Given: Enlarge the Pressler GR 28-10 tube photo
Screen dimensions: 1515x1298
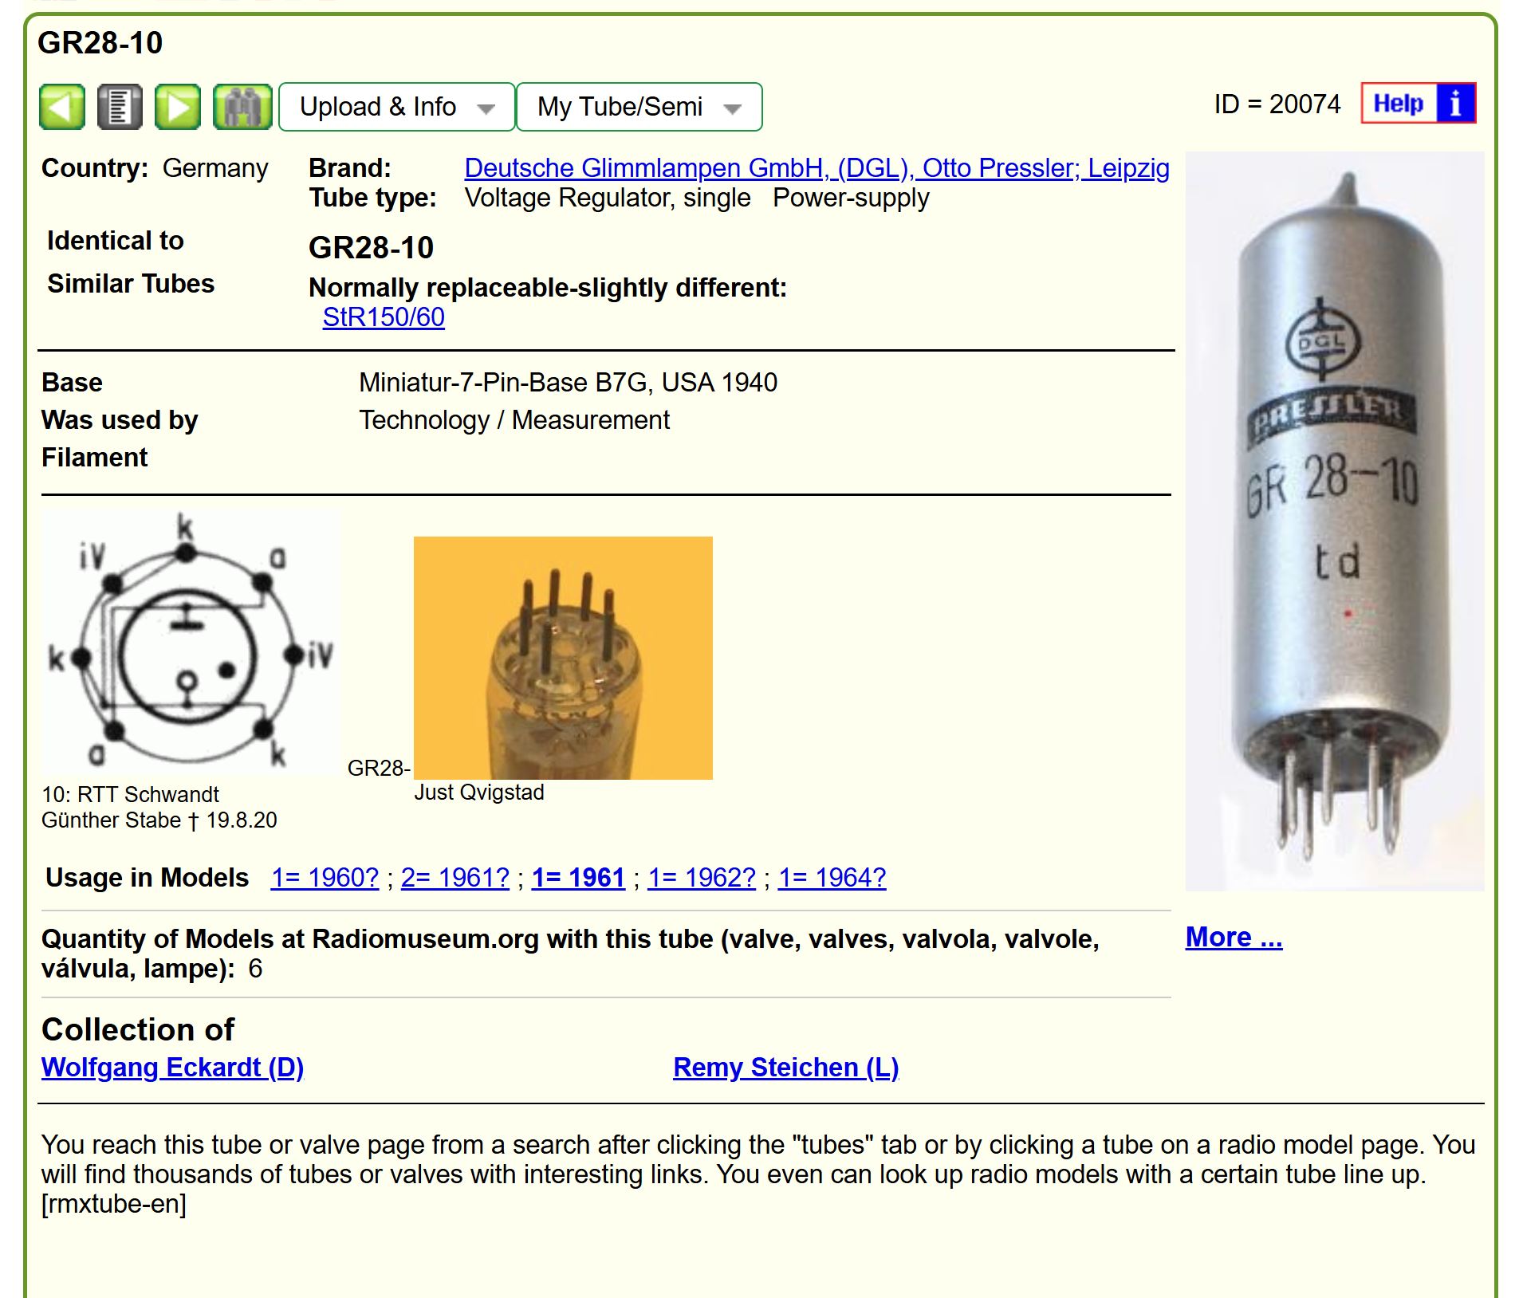Looking at the screenshot, I should (1334, 521).
